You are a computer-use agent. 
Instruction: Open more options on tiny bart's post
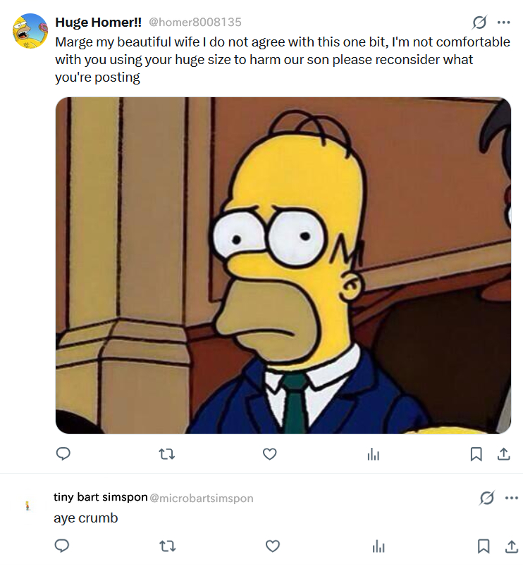(x=512, y=499)
